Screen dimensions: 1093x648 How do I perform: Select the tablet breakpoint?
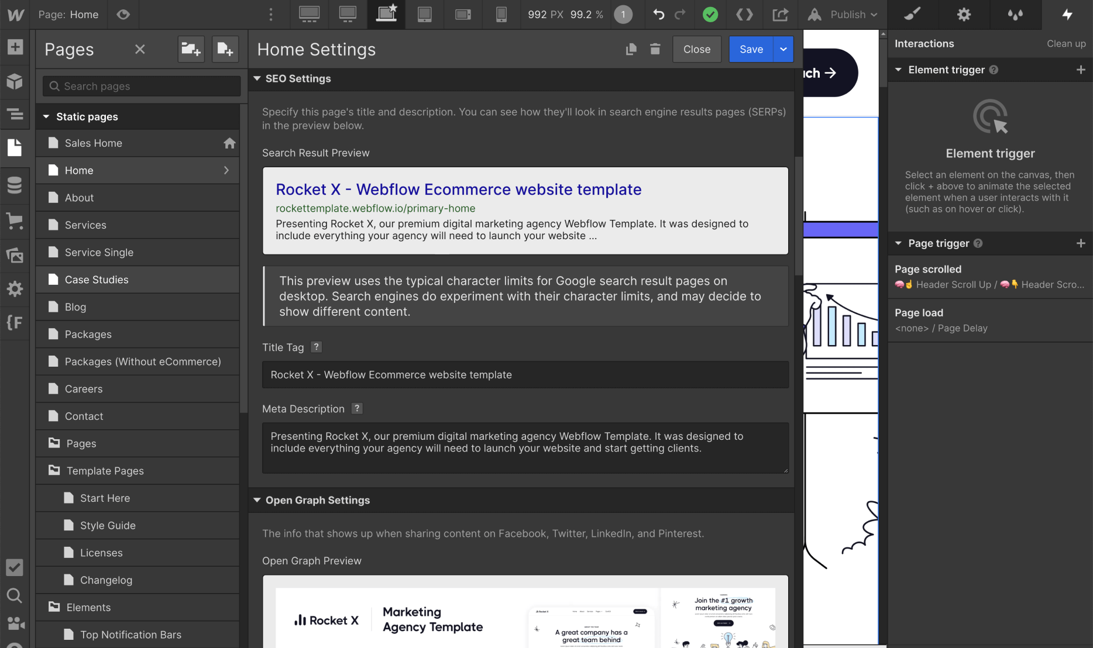425,15
